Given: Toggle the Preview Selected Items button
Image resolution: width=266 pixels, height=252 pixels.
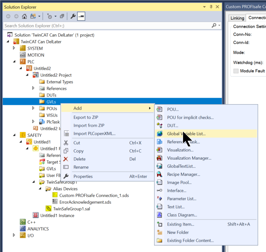Looking at the screenshot, I should [x=81, y=16].
